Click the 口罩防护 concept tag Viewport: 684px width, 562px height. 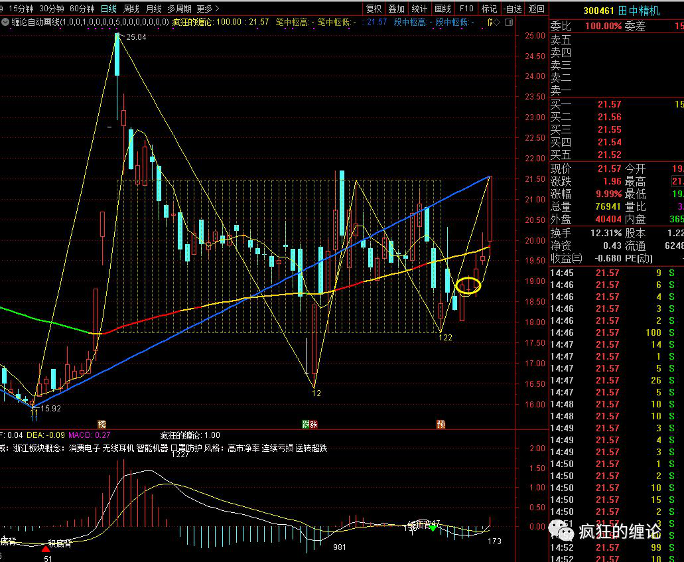point(186,448)
